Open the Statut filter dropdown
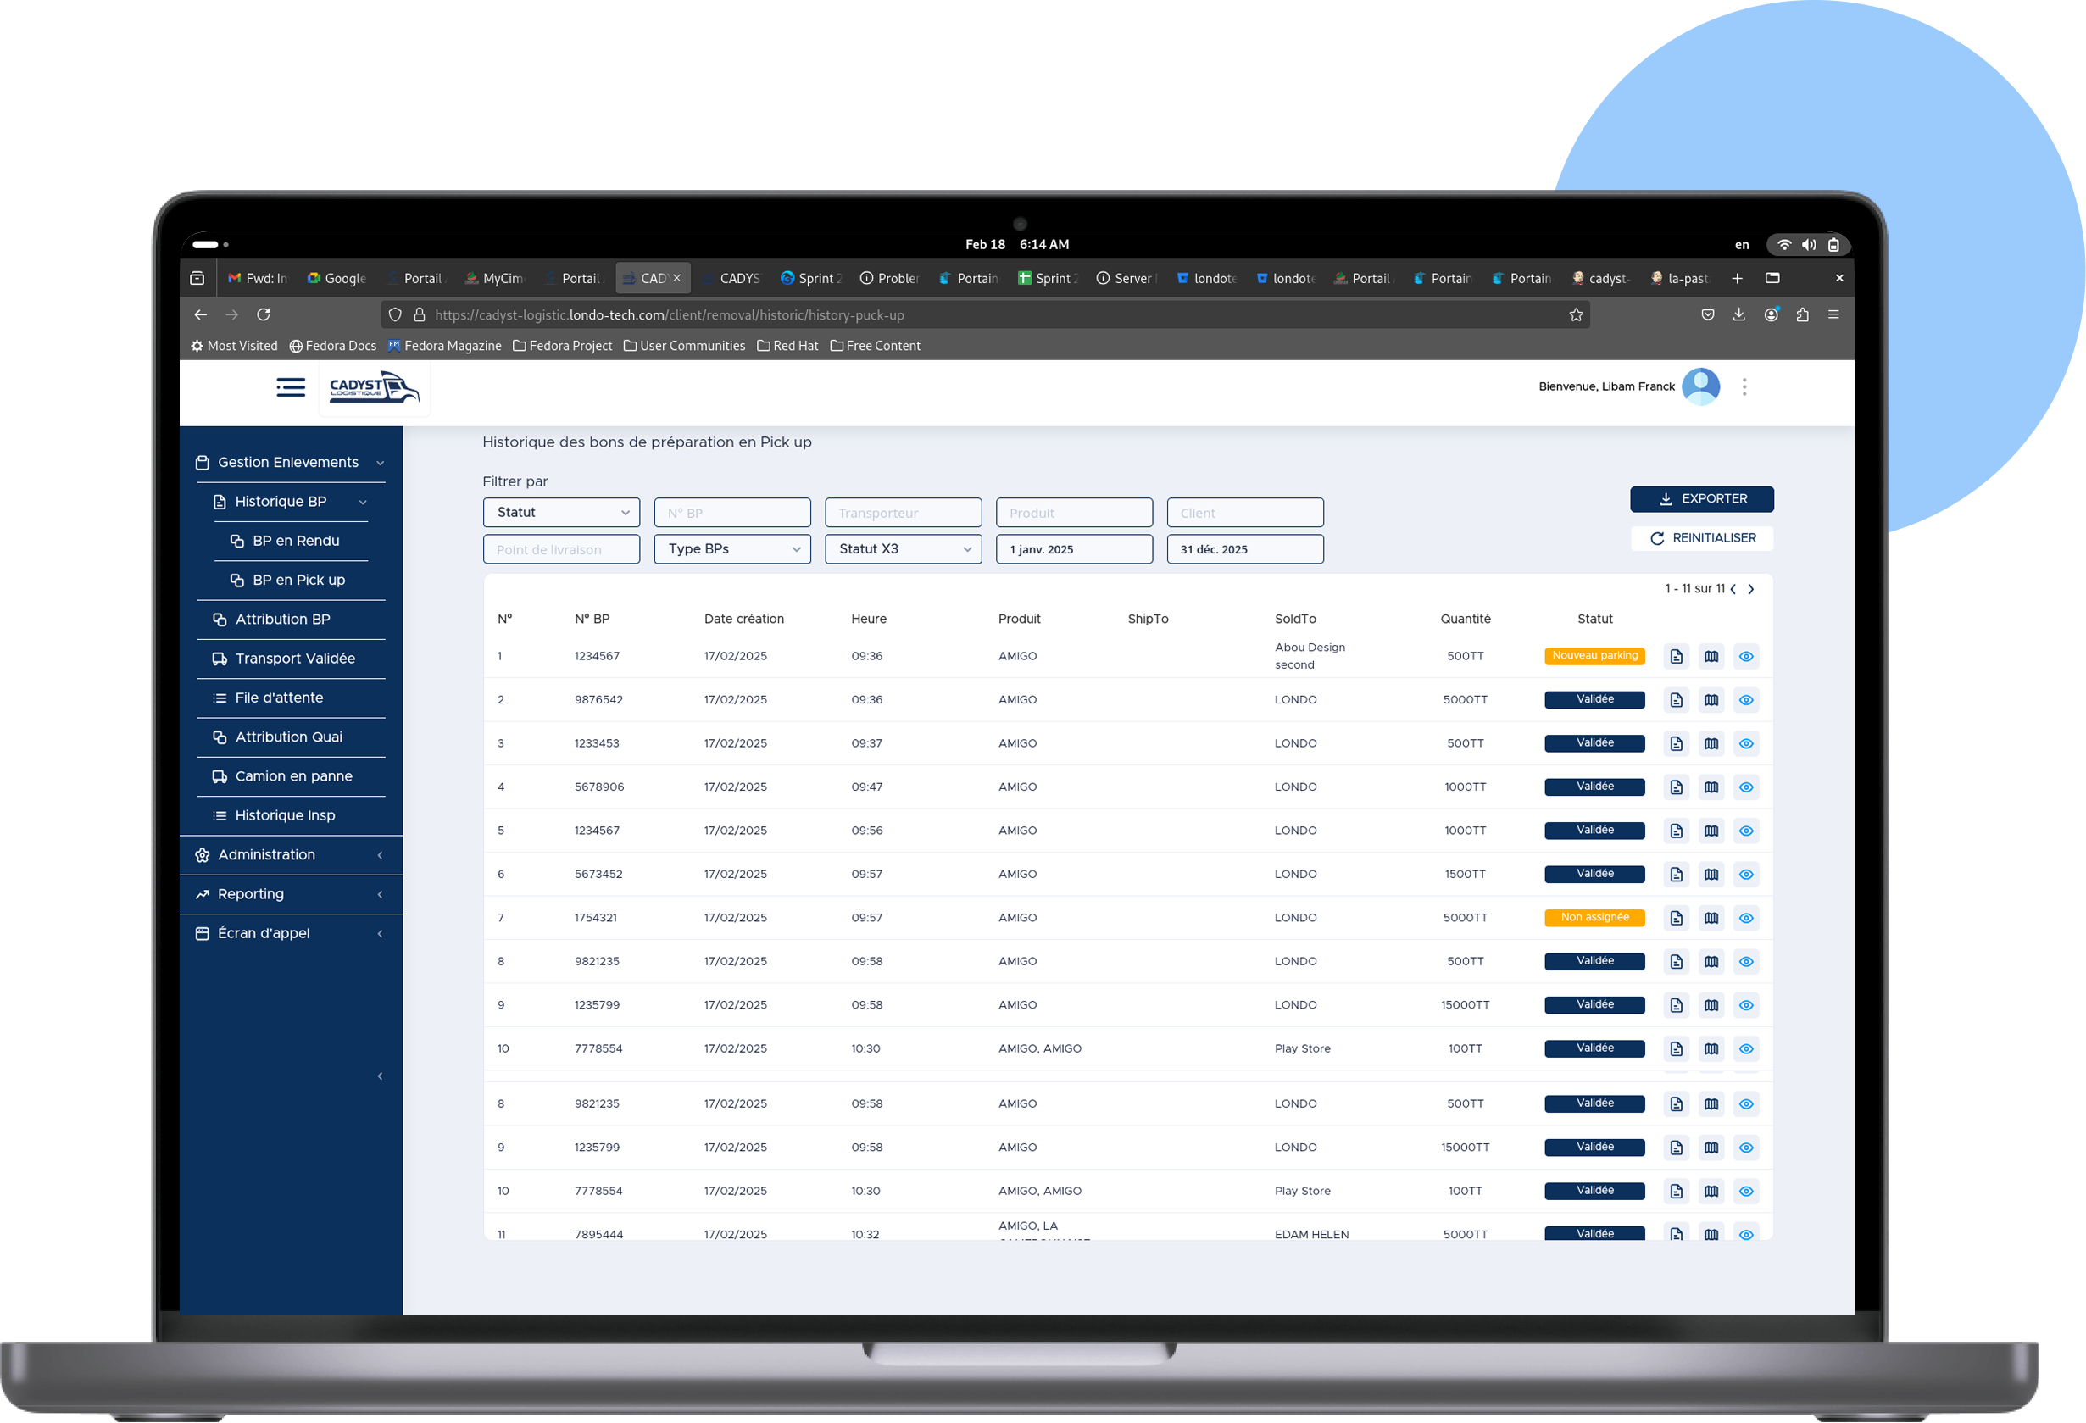 point(561,511)
